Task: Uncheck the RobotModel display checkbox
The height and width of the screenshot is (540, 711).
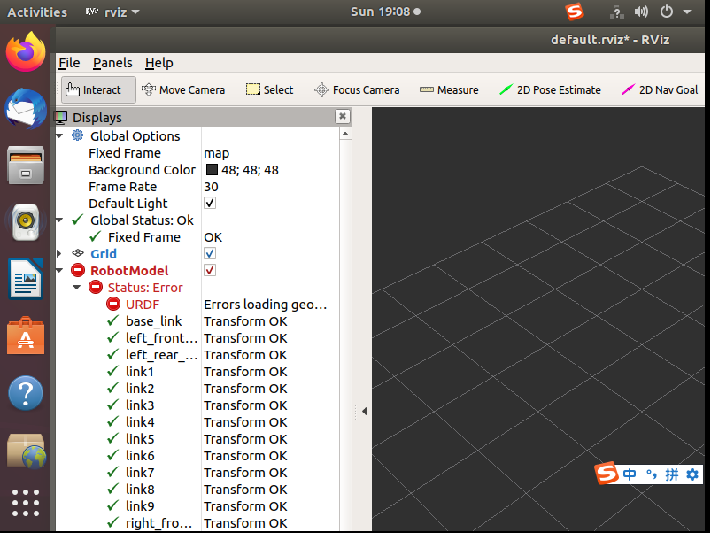Action: point(210,271)
